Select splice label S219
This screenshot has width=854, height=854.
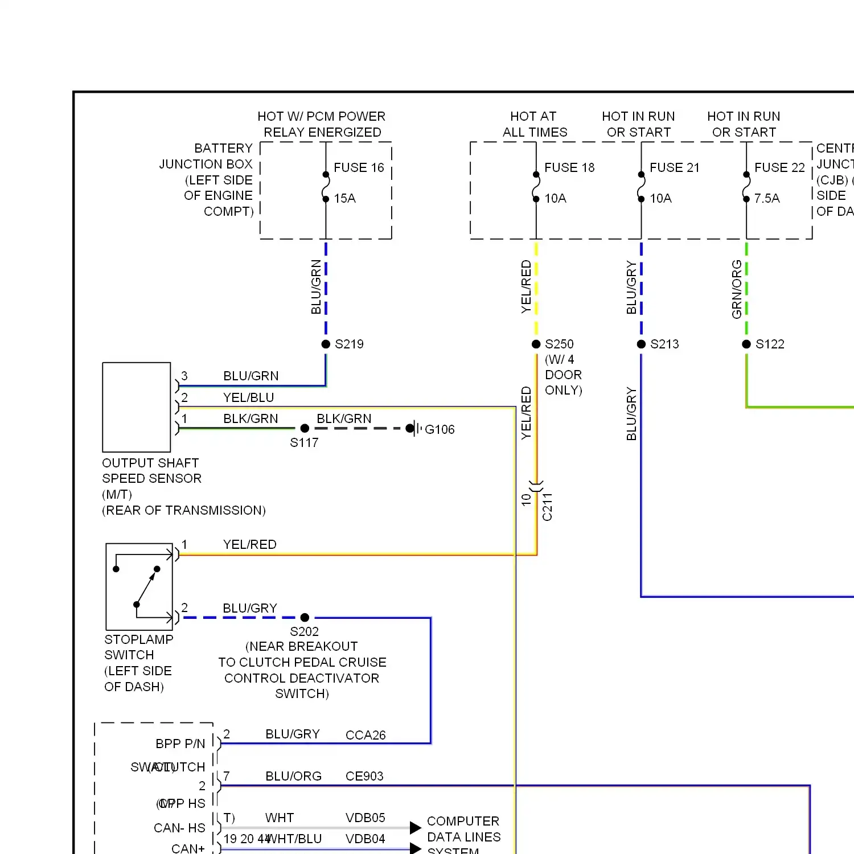[x=349, y=344]
